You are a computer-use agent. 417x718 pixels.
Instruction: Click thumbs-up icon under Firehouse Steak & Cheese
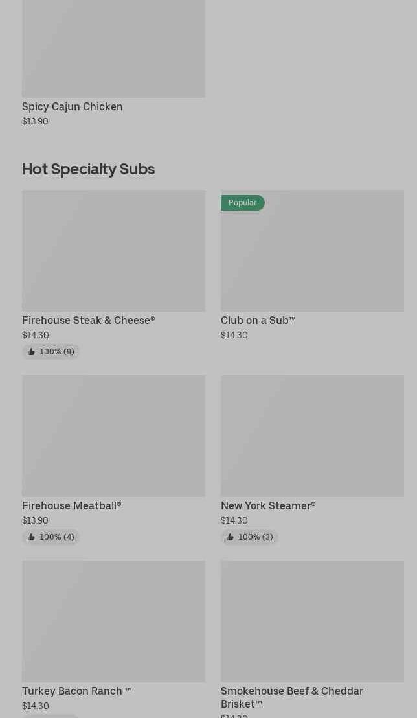click(31, 352)
